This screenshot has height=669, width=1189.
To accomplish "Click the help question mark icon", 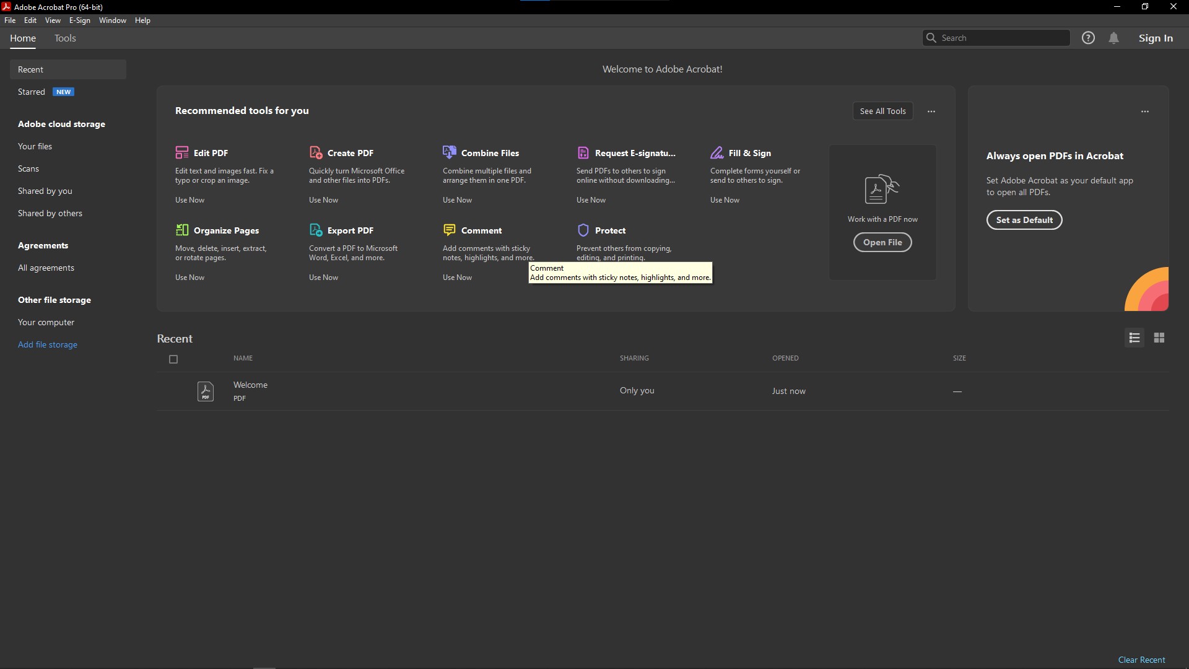I will [1088, 38].
